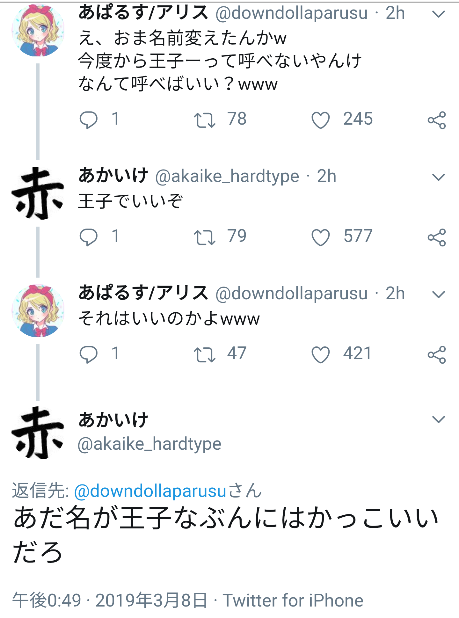
Task: Open the first tweet's chevron menu
Action: (x=438, y=14)
